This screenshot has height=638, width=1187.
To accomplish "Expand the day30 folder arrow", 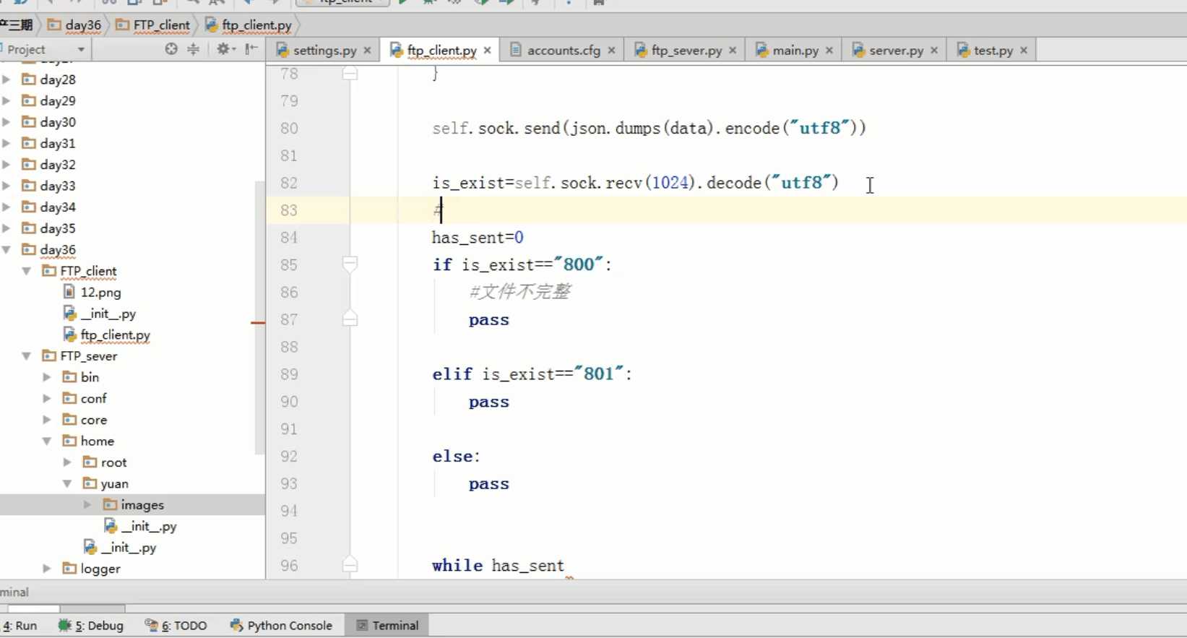I will pos(7,122).
